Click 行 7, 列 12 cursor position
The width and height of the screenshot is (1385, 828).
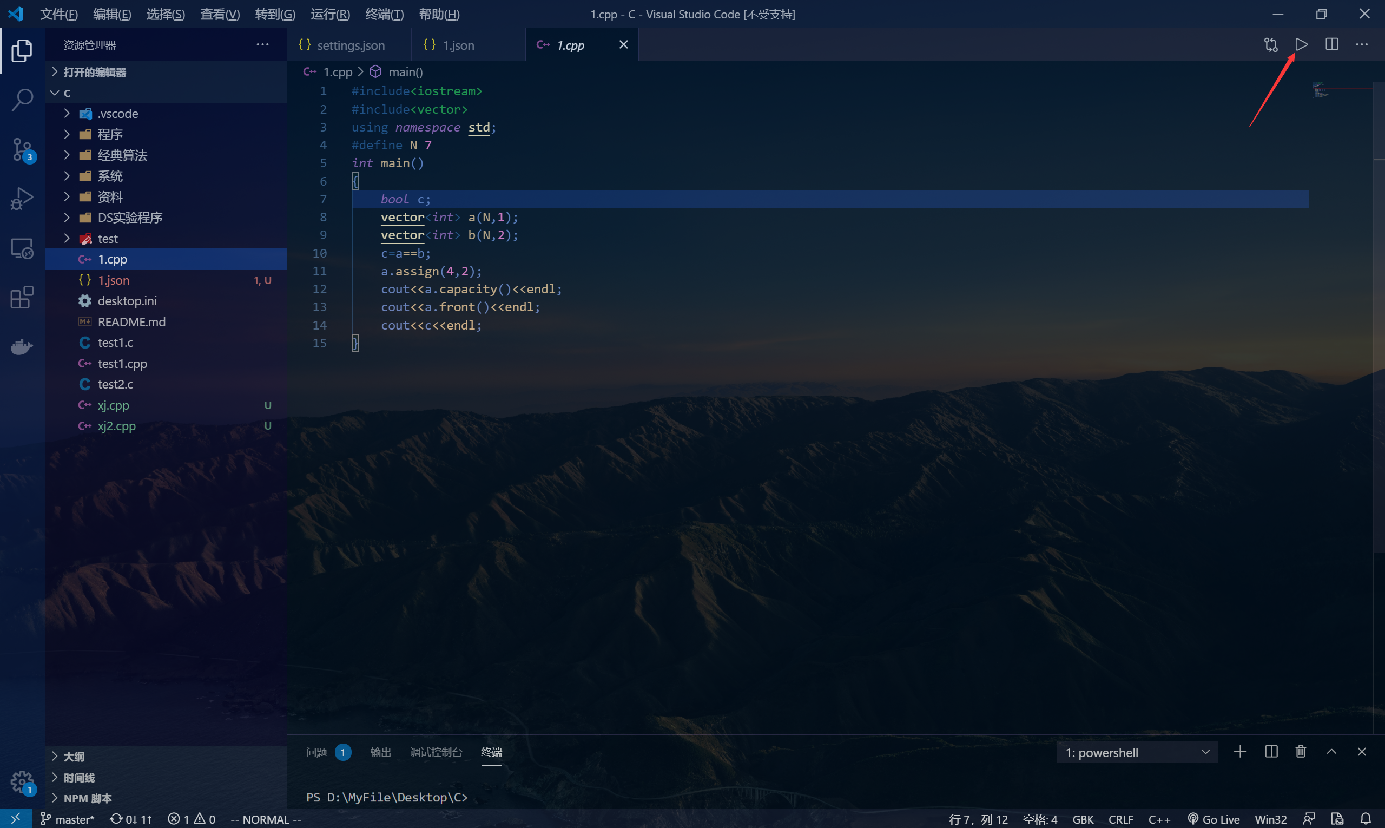tap(978, 819)
